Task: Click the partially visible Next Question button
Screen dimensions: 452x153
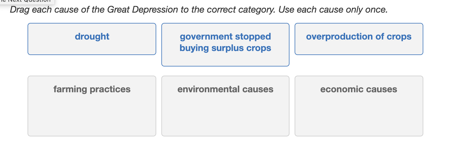Action: (x=27, y=2)
